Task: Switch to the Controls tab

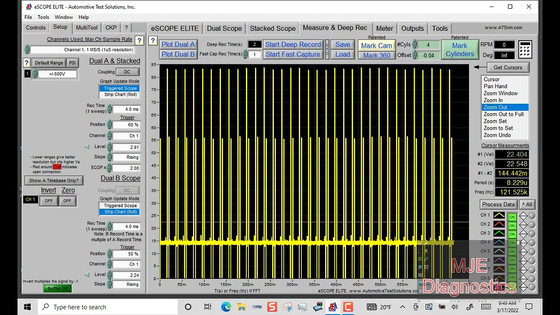Action: coord(36,28)
